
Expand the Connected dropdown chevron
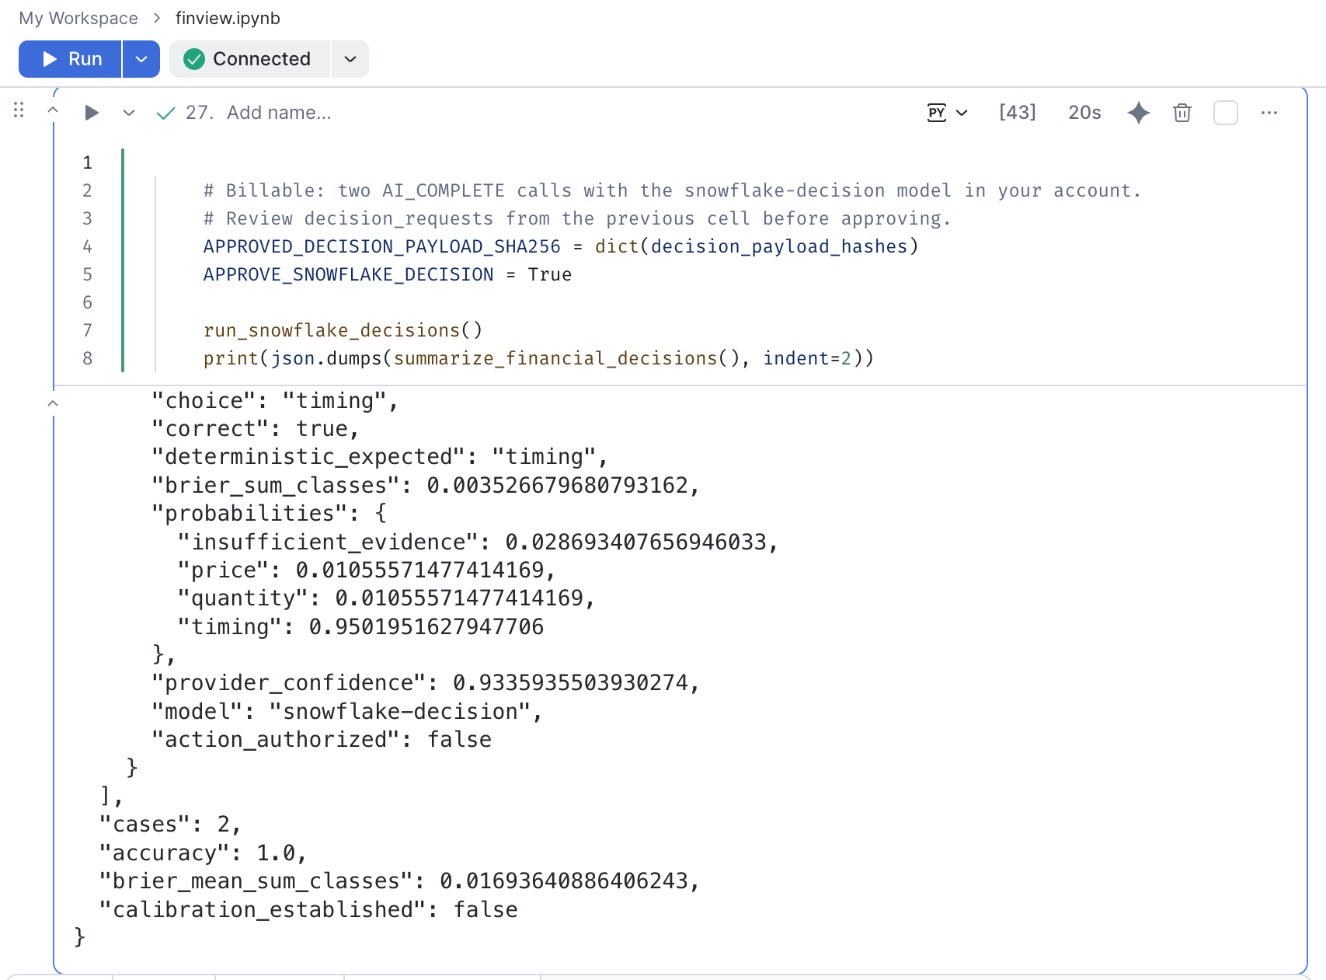(350, 59)
